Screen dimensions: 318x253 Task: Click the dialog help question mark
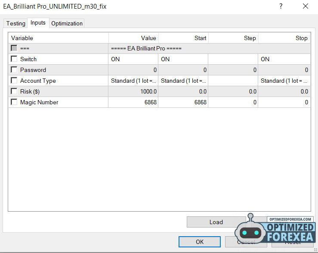(x=281, y=6)
